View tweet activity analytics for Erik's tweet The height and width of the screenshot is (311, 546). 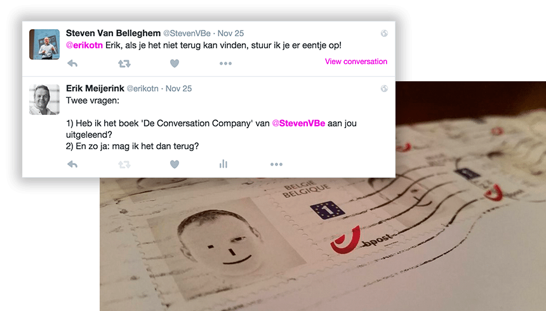coord(223,164)
